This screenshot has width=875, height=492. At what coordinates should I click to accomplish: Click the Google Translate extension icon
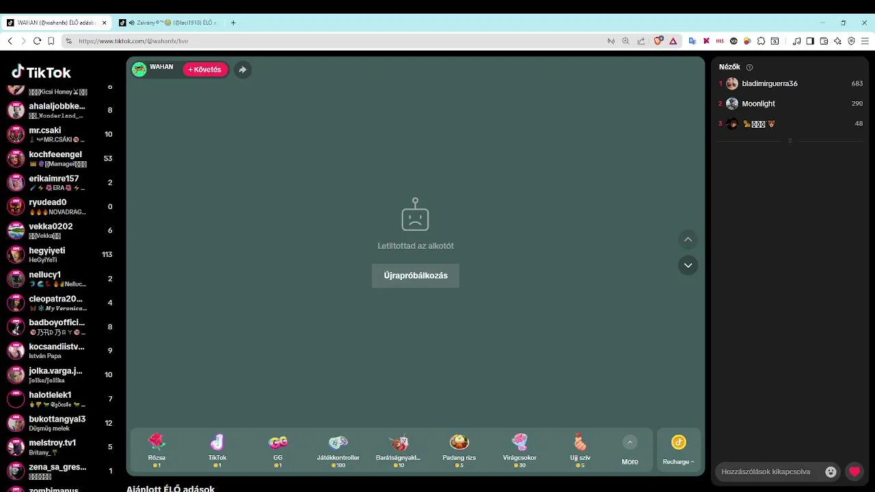tap(692, 41)
